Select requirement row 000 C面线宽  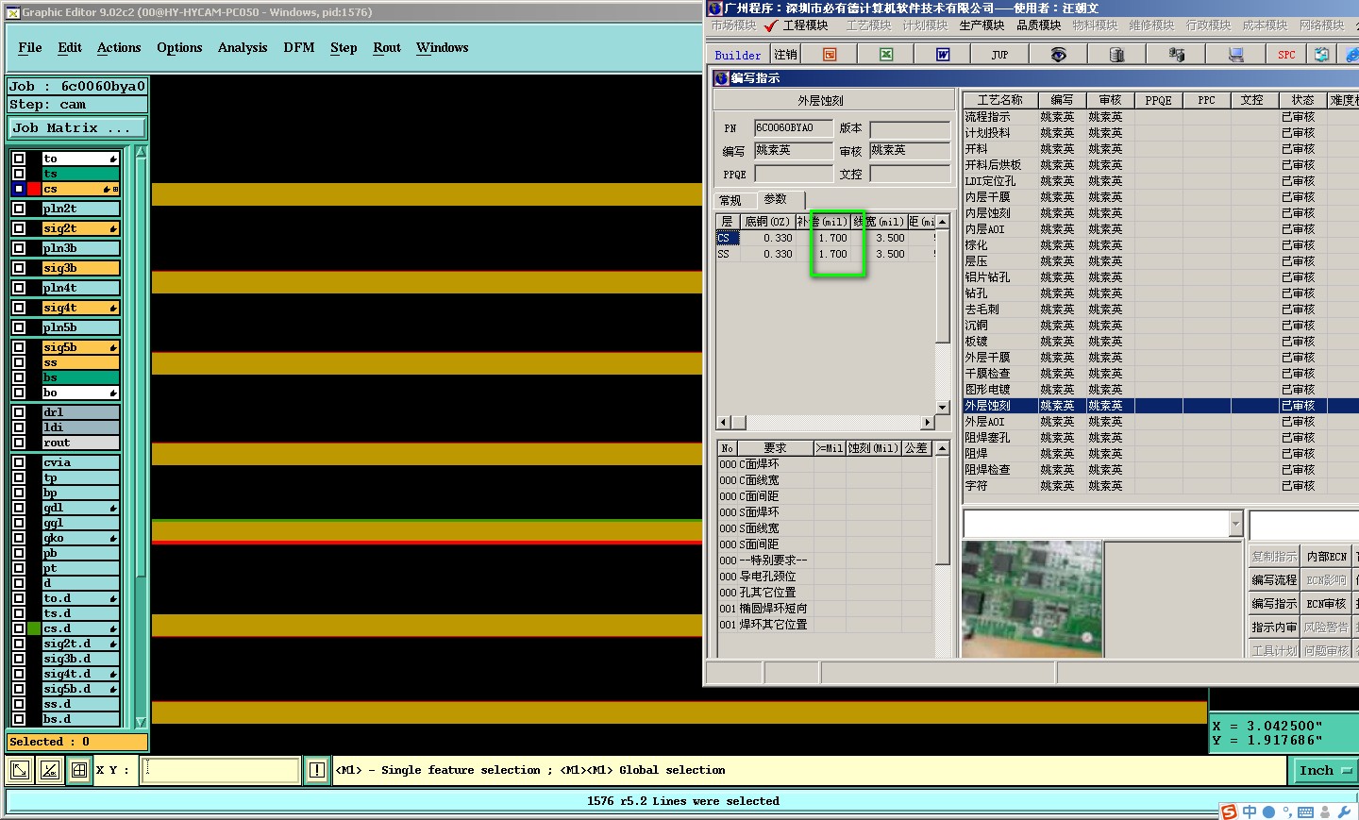click(826, 480)
